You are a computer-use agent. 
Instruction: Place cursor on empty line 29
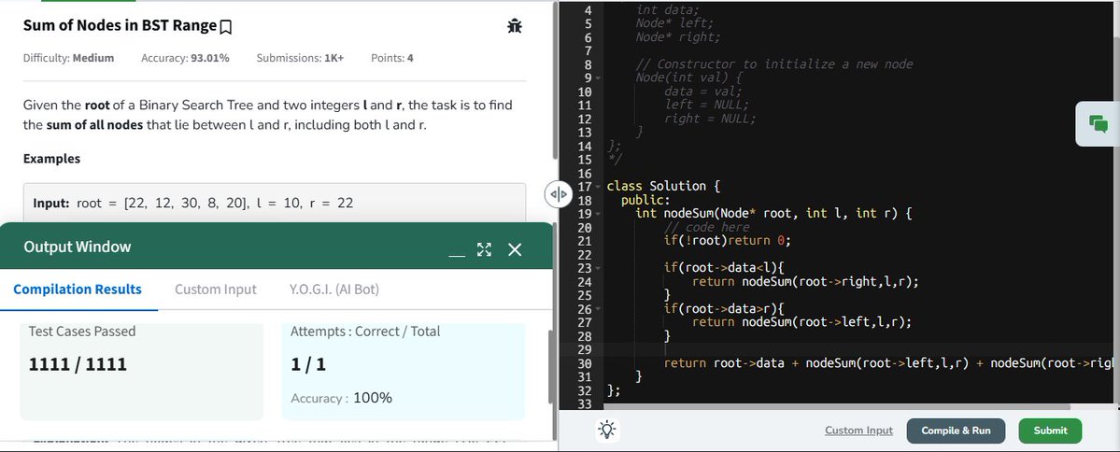click(858, 350)
